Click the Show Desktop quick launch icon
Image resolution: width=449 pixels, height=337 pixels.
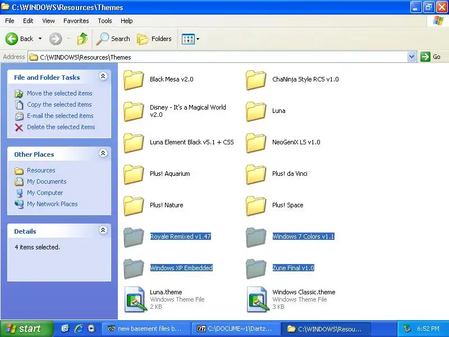click(65, 329)
